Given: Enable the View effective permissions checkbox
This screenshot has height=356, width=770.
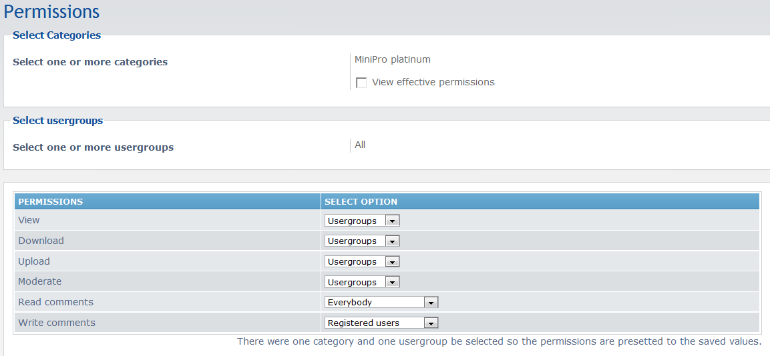Looking at the screenshot, I should click(361, 83).
